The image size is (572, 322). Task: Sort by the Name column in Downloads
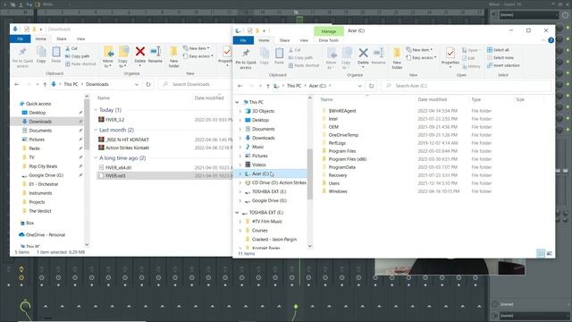point(104,97)
